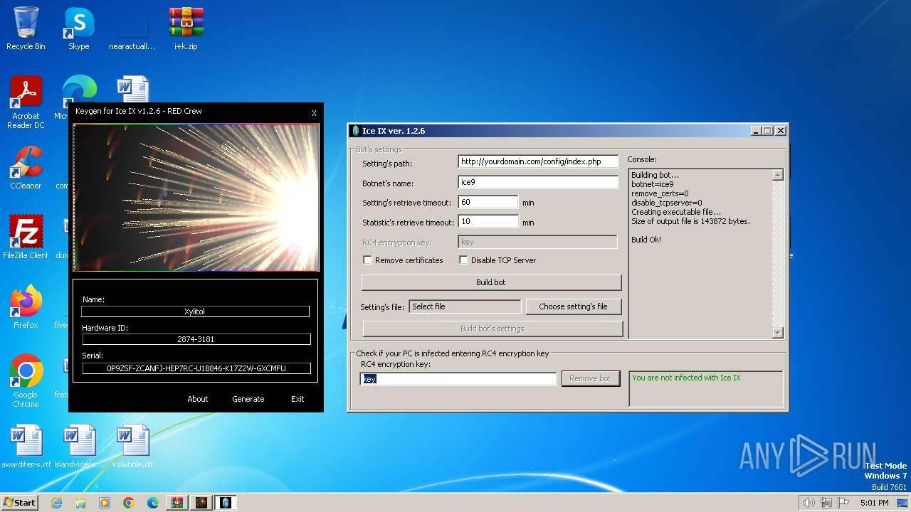Launch the media player taskbar icon

coord(105,503)
